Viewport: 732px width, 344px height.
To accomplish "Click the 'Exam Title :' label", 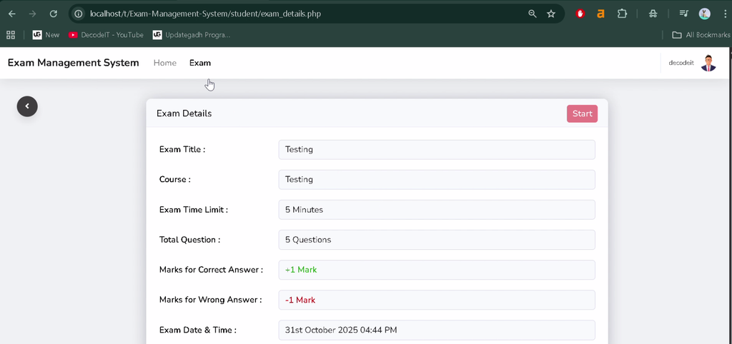I will (x=182, y=150).
